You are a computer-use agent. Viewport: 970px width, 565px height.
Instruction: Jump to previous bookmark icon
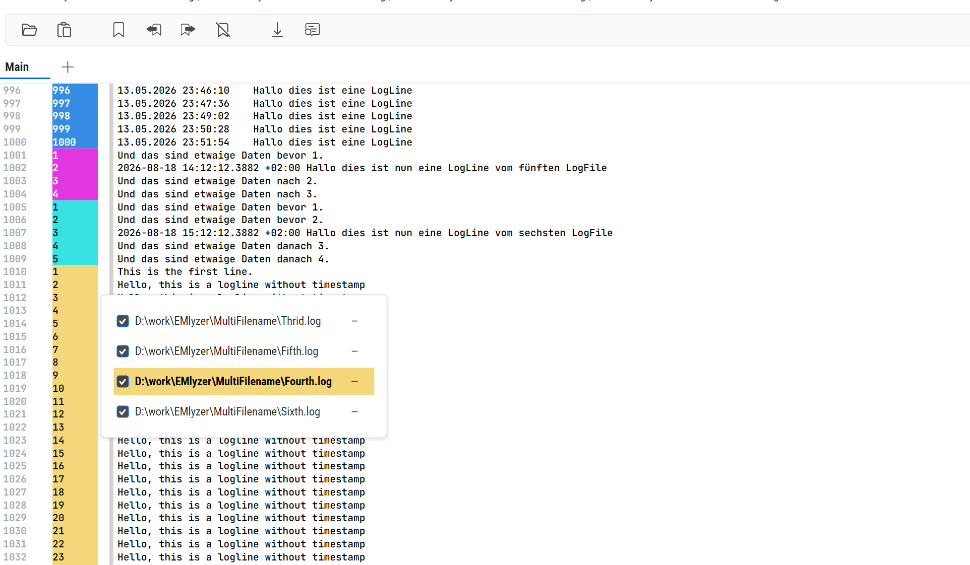pos(154,30)
